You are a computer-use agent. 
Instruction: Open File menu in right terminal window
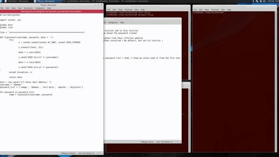(x=195, y=10)
